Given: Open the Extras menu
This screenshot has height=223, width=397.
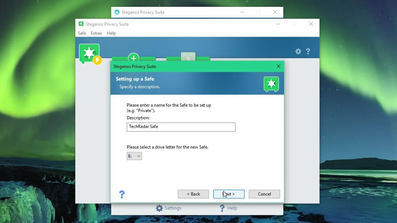Looking at the screenshot, I should (96, 33).
